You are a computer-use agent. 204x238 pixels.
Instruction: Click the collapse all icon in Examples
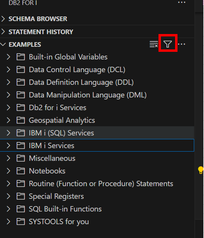(x=154, y=45)
